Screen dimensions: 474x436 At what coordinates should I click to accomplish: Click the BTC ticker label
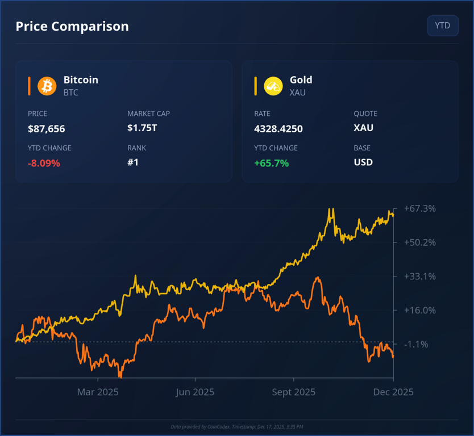(70, 93)
